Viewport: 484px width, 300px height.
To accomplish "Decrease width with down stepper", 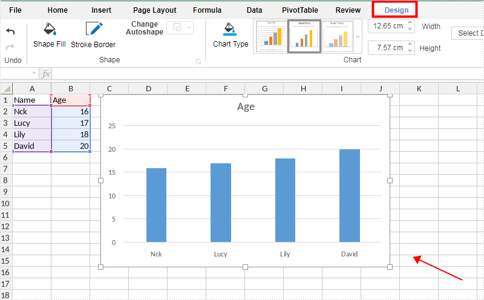I will (410, 29).
